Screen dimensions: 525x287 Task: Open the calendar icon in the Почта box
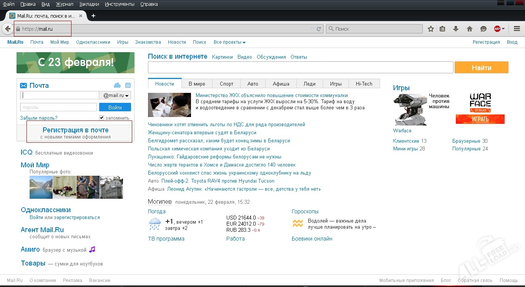[x=128, y=85]
